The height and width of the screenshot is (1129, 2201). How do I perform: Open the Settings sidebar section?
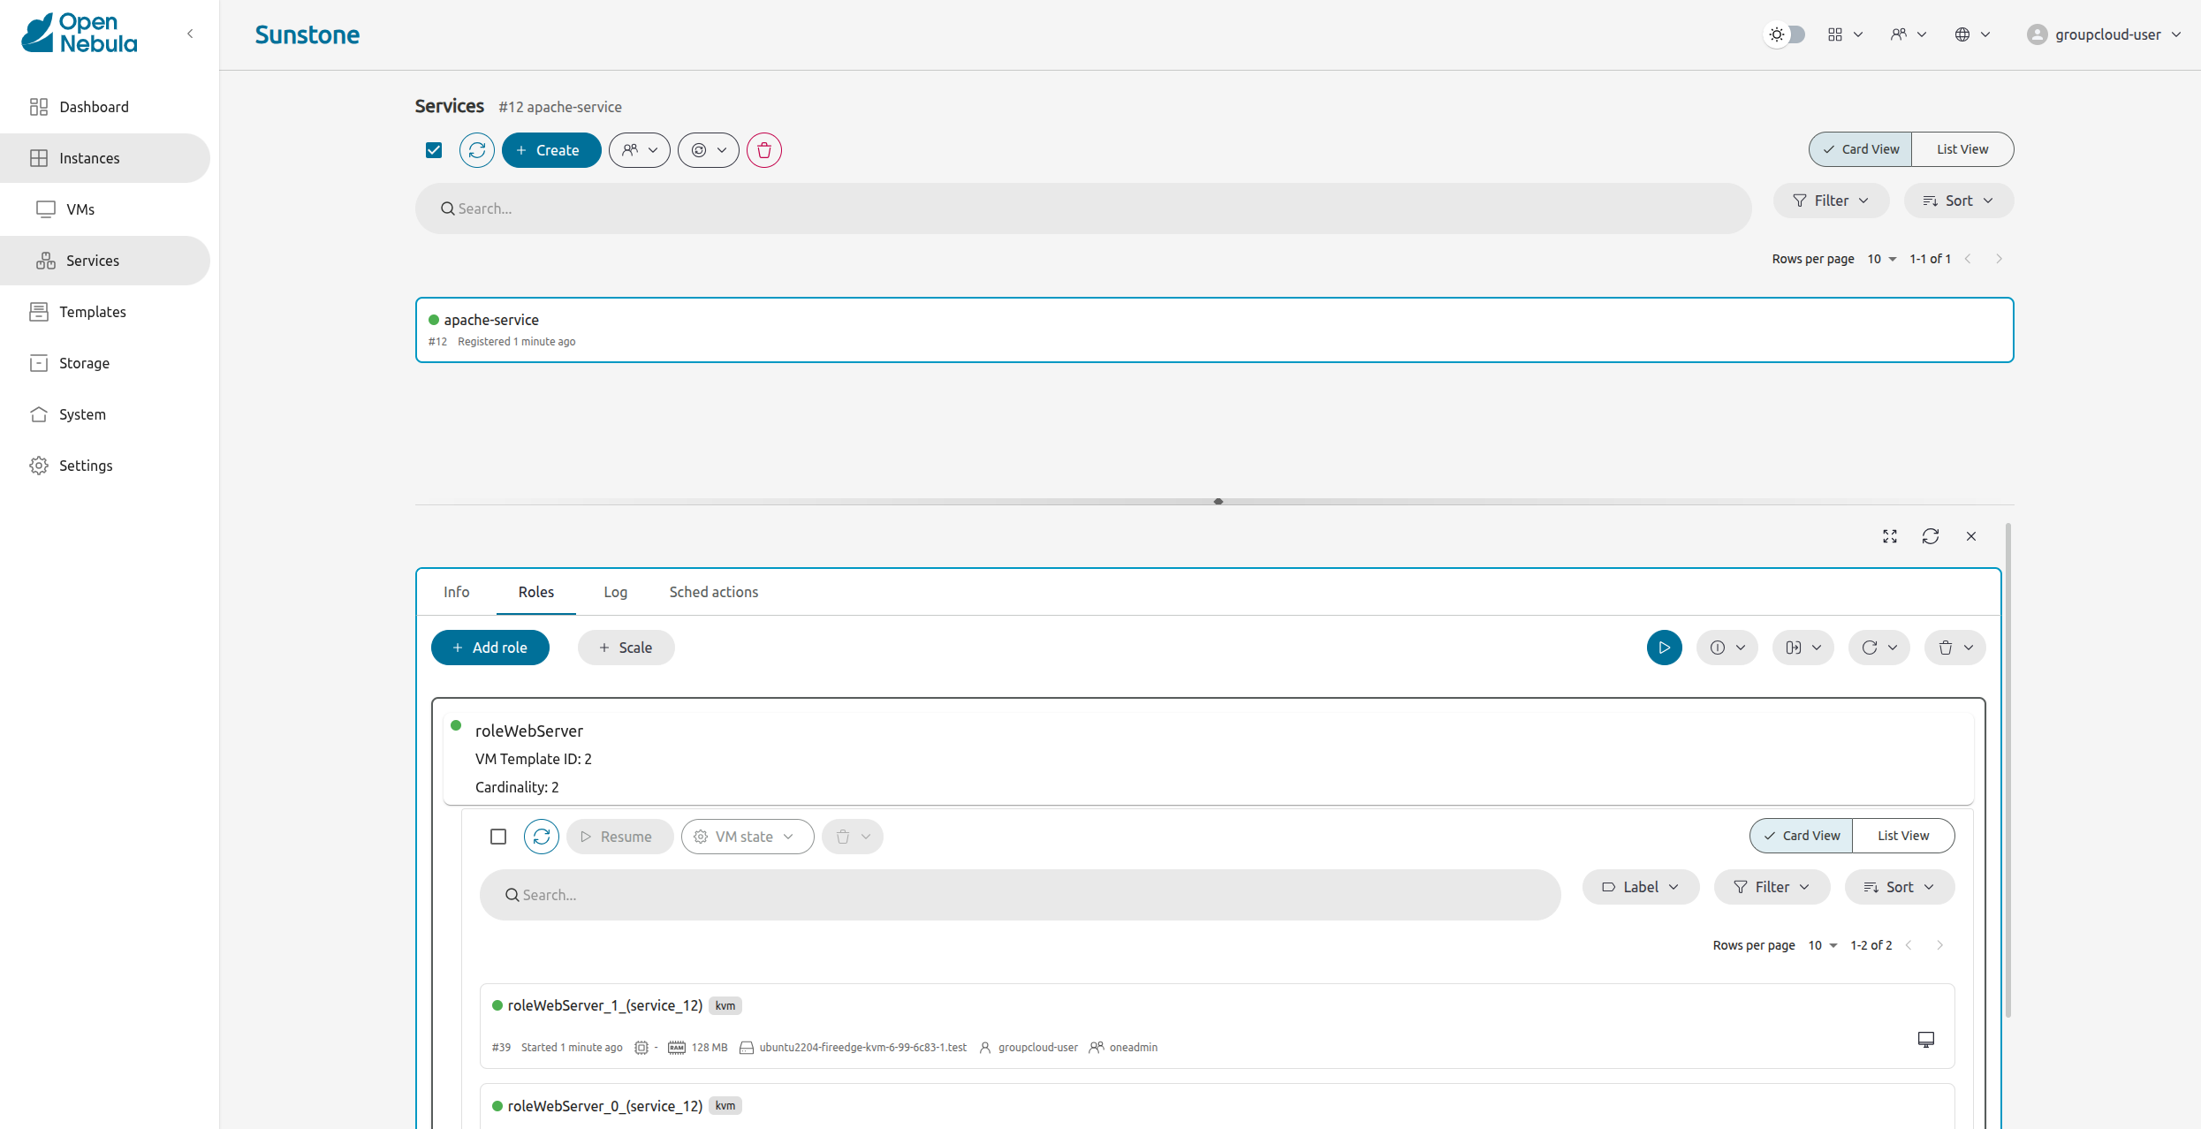pyautogui.click(x=86, y=466)
